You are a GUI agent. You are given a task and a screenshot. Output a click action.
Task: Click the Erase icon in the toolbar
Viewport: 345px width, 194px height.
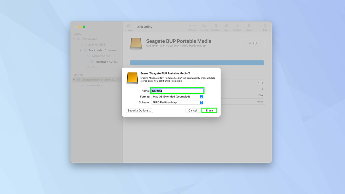[227, 27]
